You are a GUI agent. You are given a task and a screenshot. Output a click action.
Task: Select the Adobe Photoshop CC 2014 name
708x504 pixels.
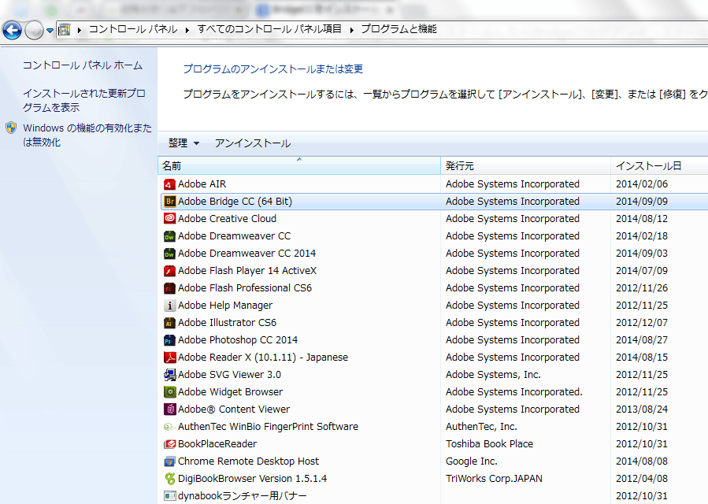point(238,340)
